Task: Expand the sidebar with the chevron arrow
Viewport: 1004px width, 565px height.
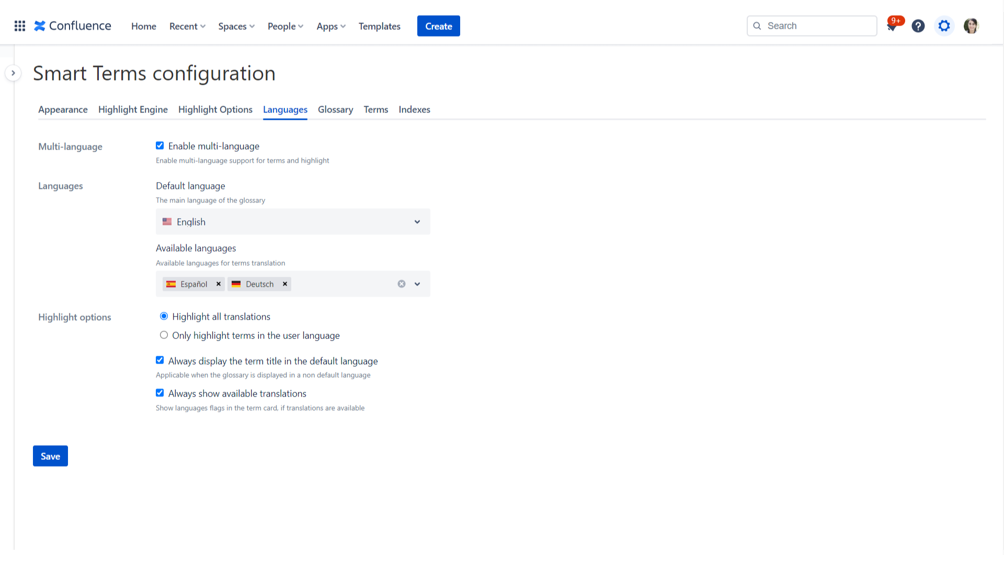Action: click(x=13, y=73)
